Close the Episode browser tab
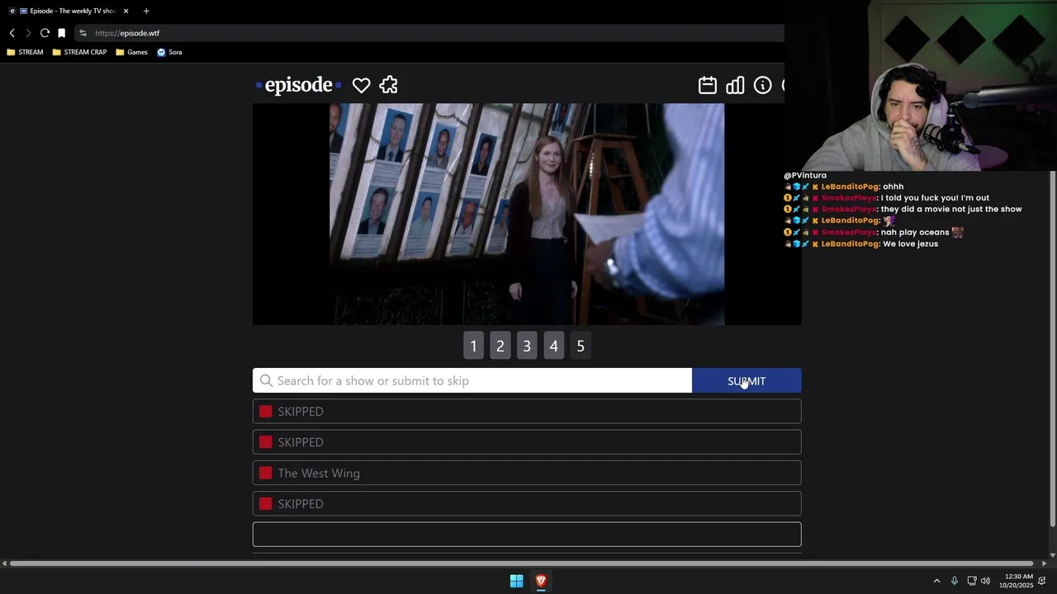 click(126, 11)
